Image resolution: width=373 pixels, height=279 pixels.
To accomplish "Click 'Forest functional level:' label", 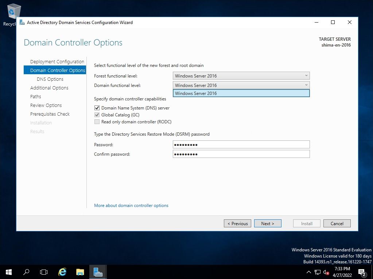I will pyautogui.click(x=116, y=76).
